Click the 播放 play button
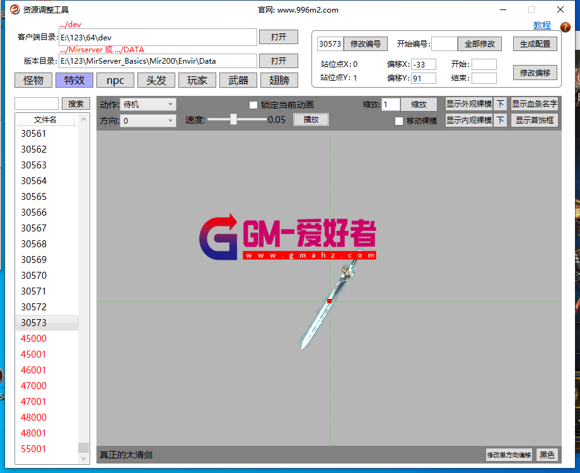Screen dimensions: 580x473 point(311,120)
